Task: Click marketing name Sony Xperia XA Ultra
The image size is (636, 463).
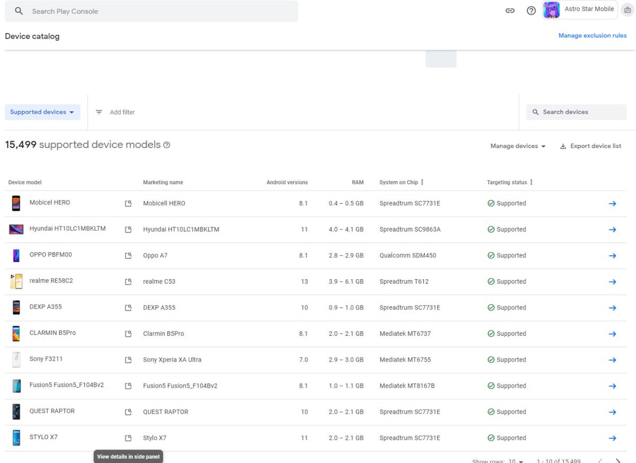Action: click(172, 360)
